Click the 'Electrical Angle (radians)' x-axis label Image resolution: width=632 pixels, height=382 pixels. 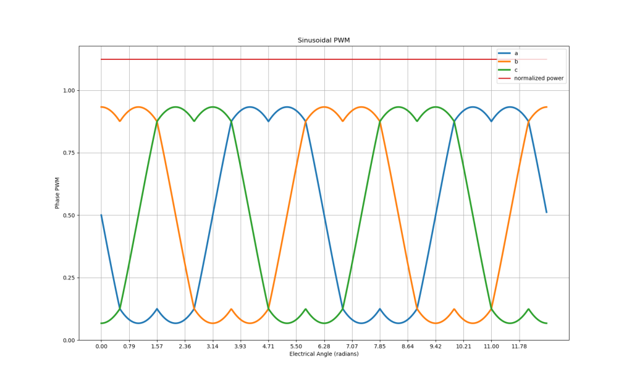click(324, 354)
